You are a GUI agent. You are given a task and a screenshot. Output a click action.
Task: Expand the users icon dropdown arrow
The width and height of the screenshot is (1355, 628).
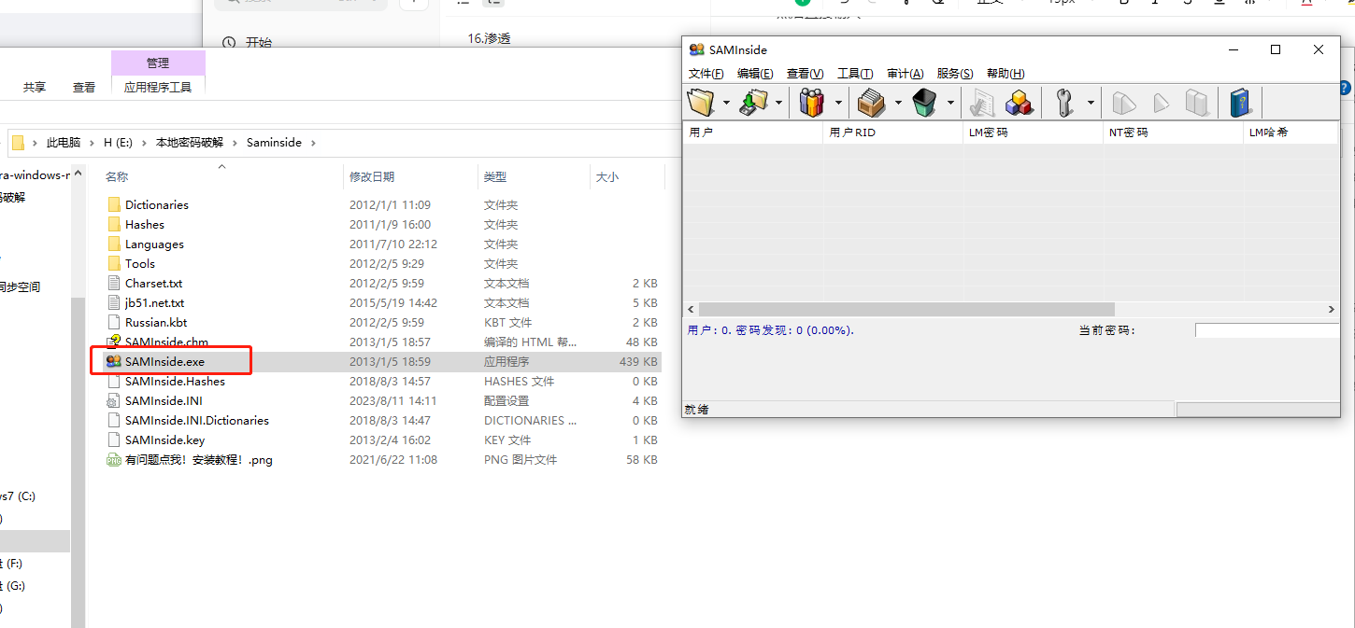838,103
